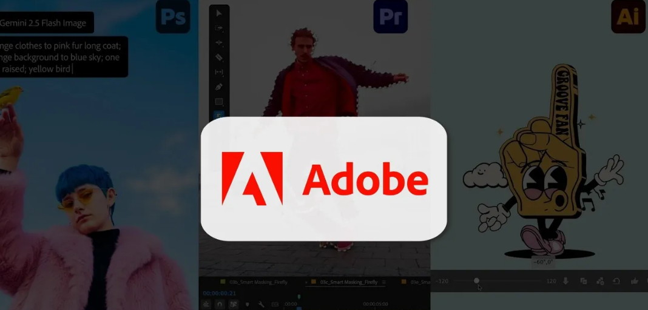
Task: Click the rotation slider handle in Illustrator
Action: [476, 281]
